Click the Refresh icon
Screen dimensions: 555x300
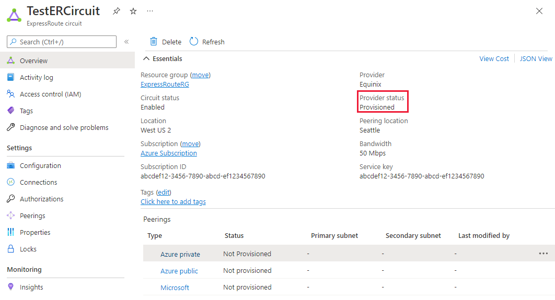194,42
